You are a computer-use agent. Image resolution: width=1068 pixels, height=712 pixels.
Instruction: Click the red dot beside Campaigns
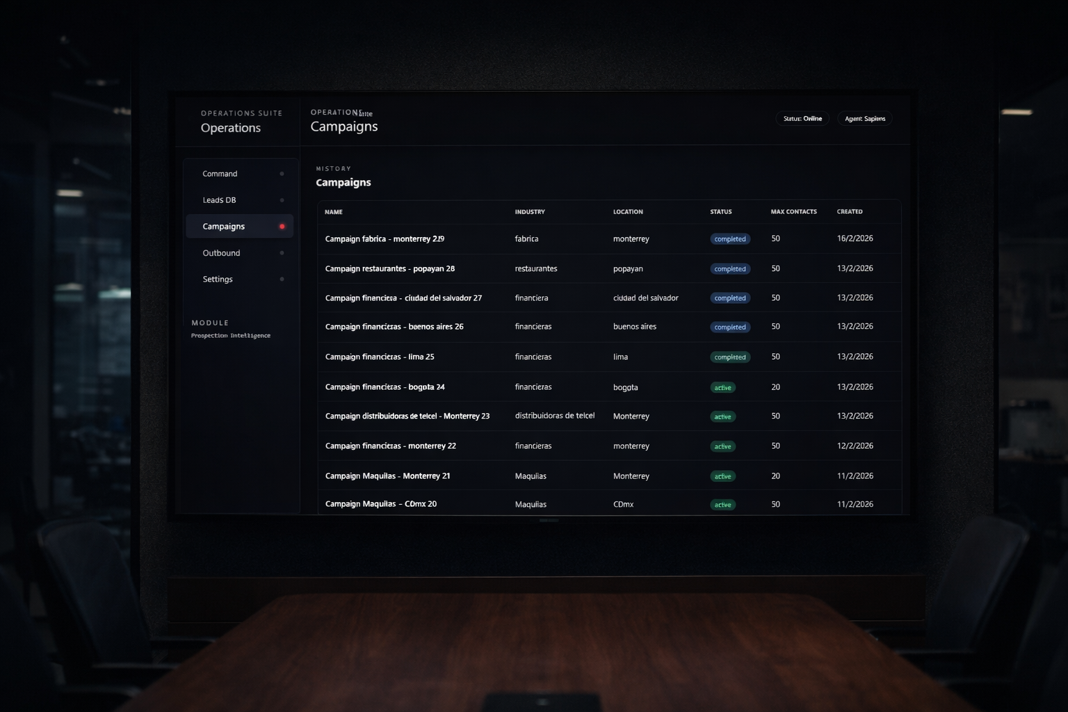coord(282,227)
